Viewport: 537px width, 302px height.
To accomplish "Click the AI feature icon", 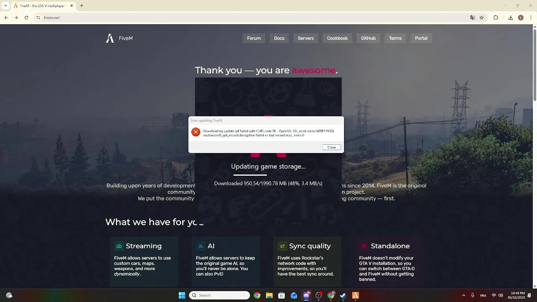I will [201, 246].
